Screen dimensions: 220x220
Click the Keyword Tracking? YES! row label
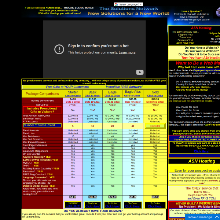click(37, 157)
